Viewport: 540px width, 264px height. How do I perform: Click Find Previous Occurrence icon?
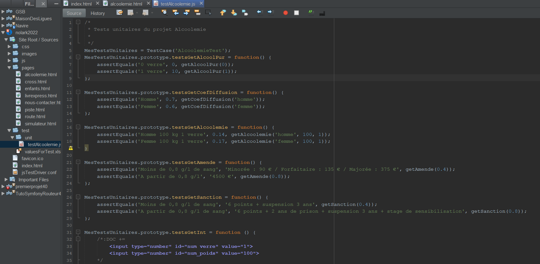tap(176, 13)
